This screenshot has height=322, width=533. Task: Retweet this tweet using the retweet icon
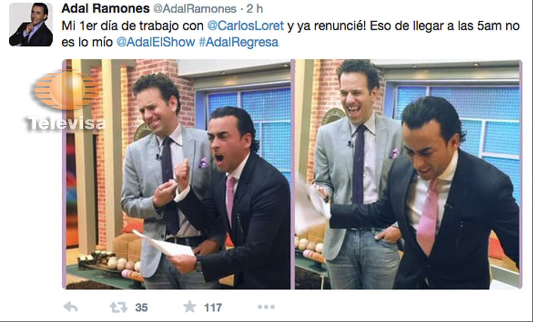tap(118, 307)
